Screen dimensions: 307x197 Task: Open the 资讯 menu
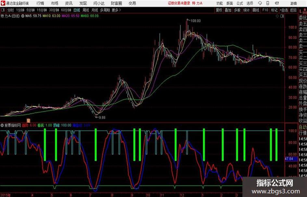click(x=69, y=3)
